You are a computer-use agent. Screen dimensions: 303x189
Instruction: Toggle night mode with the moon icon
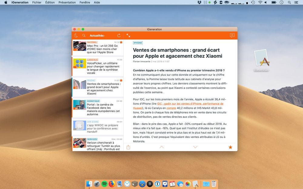click(76, 35)
